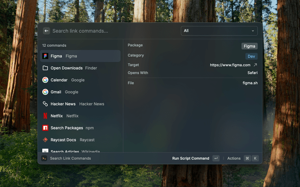300x187 pixels.
Task: Click the figma.sh file name
Action: (x=250, y=83)
